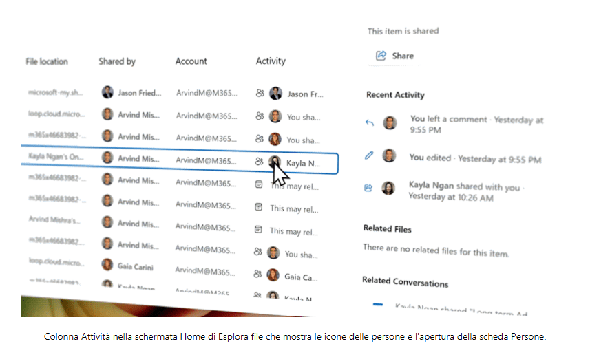The width and height of the screenshot is (590, 355).
Task: Click the Gaia Ca... activity avatar
Action: tap(274, 276)
